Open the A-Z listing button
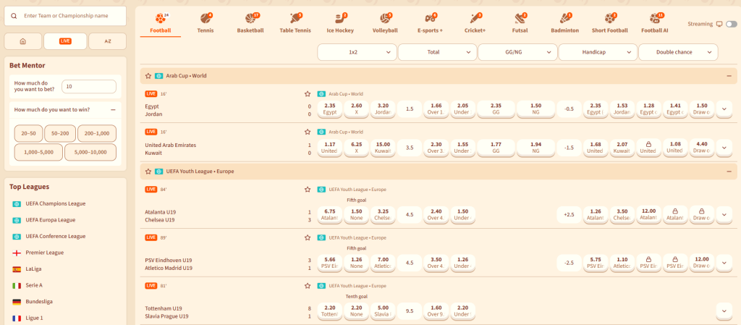Screen dimensions: 741x325 (108, 41)
